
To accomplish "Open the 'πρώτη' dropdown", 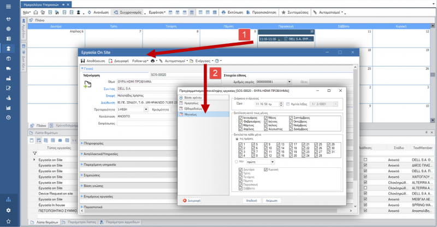I will (x=272, y=162).
